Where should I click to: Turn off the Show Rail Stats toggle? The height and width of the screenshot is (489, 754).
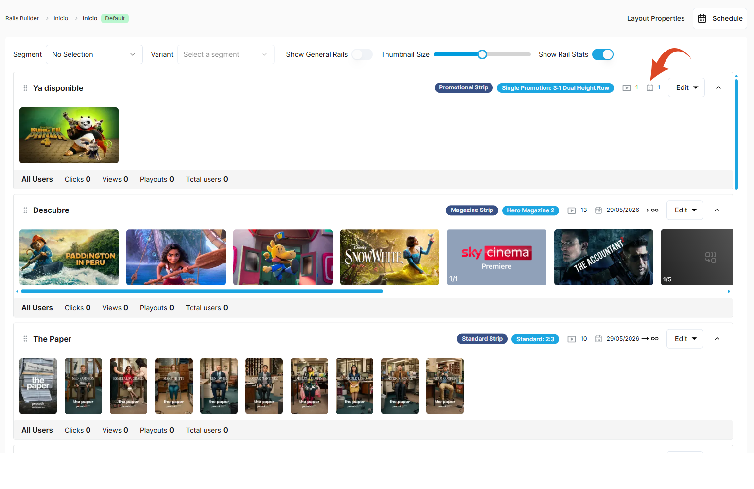point(603,54)
